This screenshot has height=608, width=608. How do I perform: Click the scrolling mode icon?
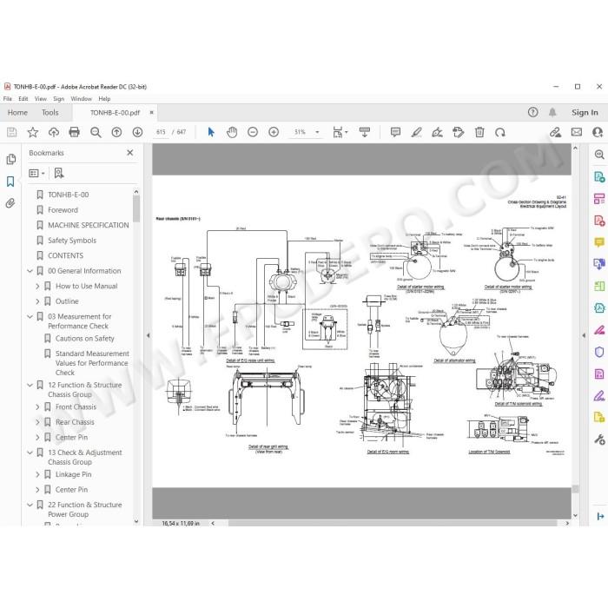[365, 132]
